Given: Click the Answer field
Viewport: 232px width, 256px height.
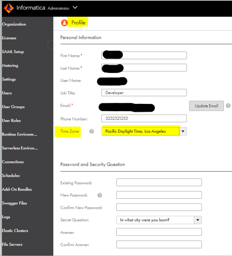Looking at the screenshot, I should click(x=159, y=232).
